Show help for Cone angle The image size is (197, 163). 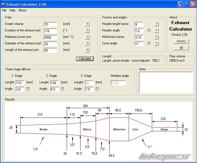156,44
